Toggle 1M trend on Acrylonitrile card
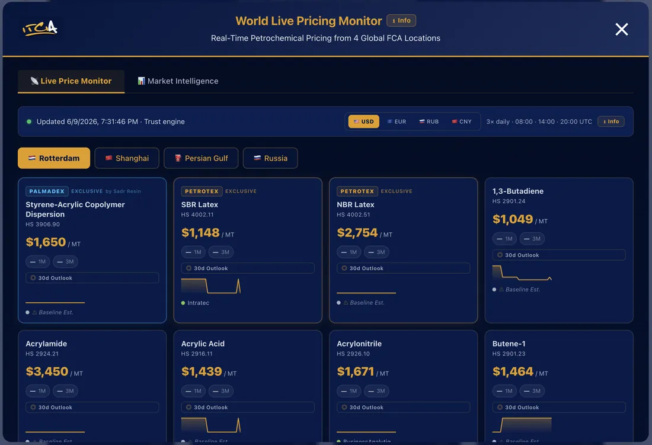652x445 pixels. pos(349,391)
